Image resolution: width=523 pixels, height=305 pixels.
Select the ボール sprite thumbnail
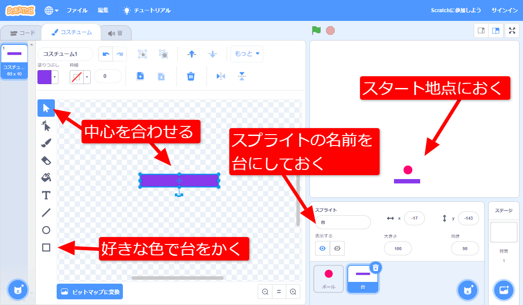328,278
